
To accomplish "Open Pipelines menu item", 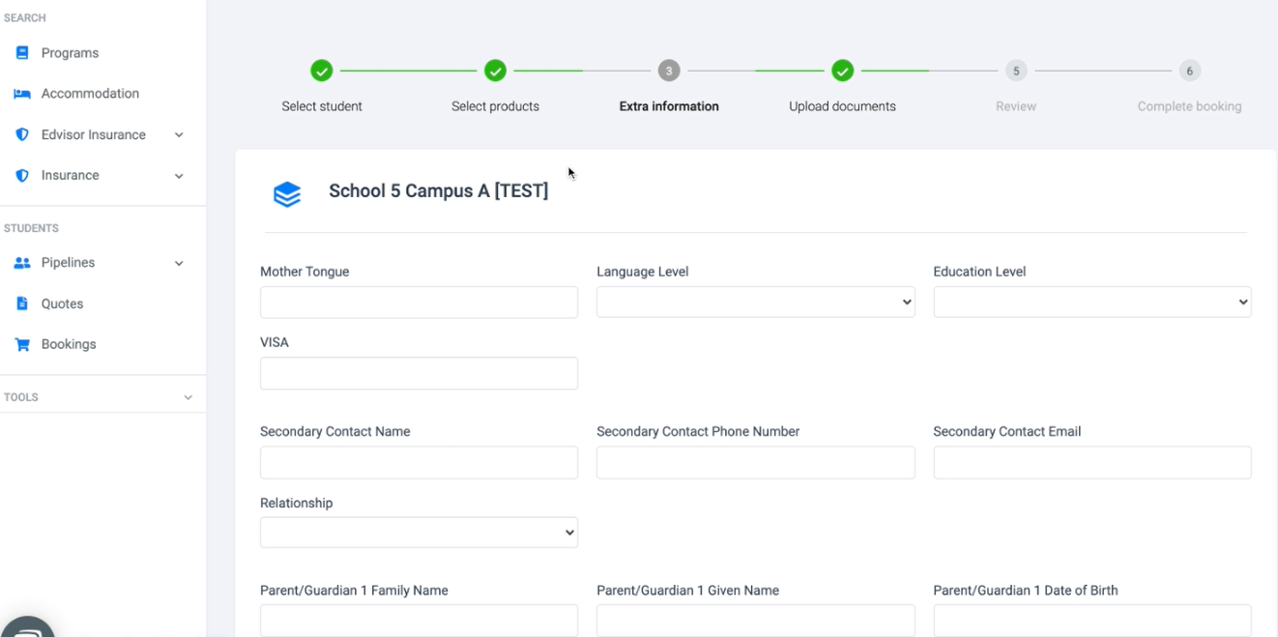I will point(68,263).
